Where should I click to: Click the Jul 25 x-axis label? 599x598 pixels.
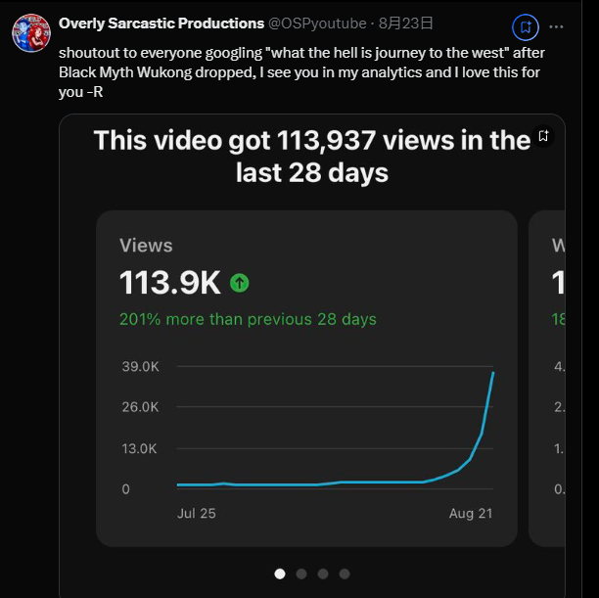click(196, 513)
